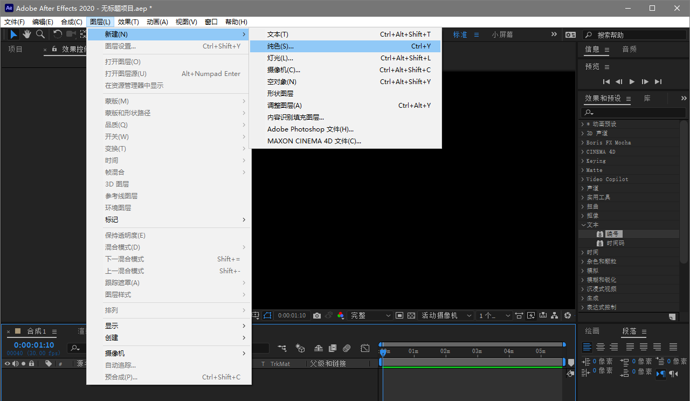Switch to the 库 panel tab
The width and height of the screenshot is (690, 401).
tap(647, 98)
